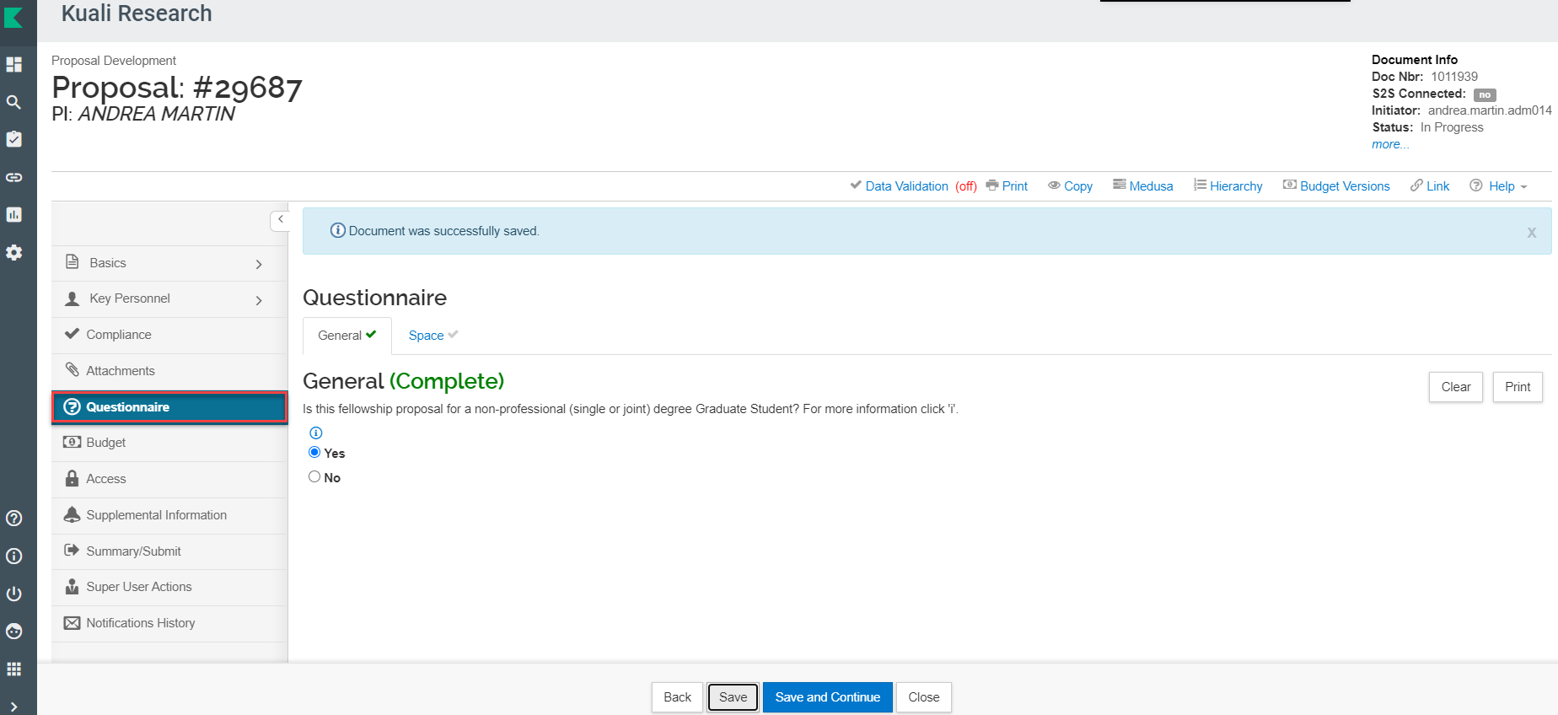
Task: Click the Save button
Action: 733,697
